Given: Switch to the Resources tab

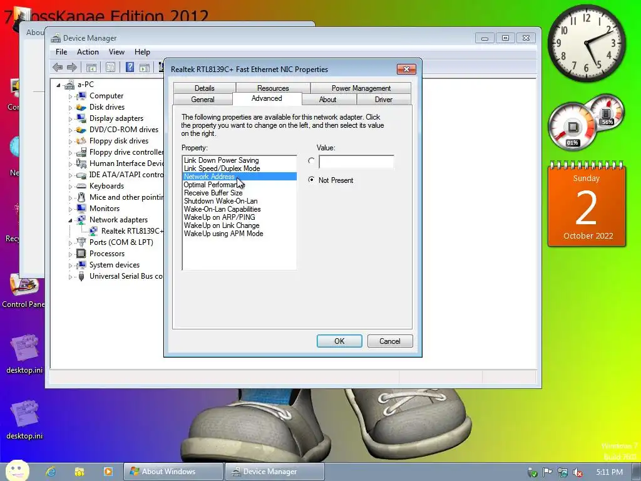Looking at the screenshot, I should (273, 88).
